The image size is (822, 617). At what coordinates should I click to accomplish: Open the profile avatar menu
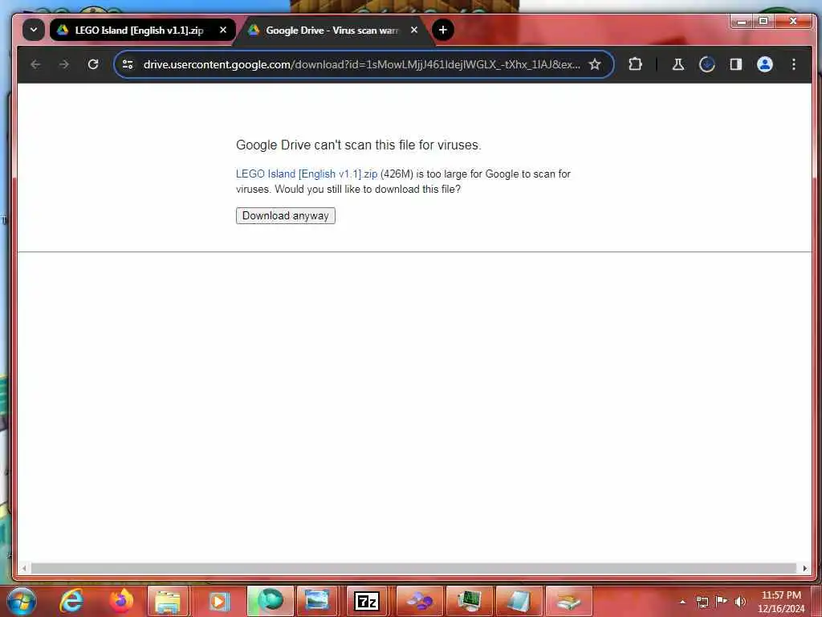click(765, 64)
